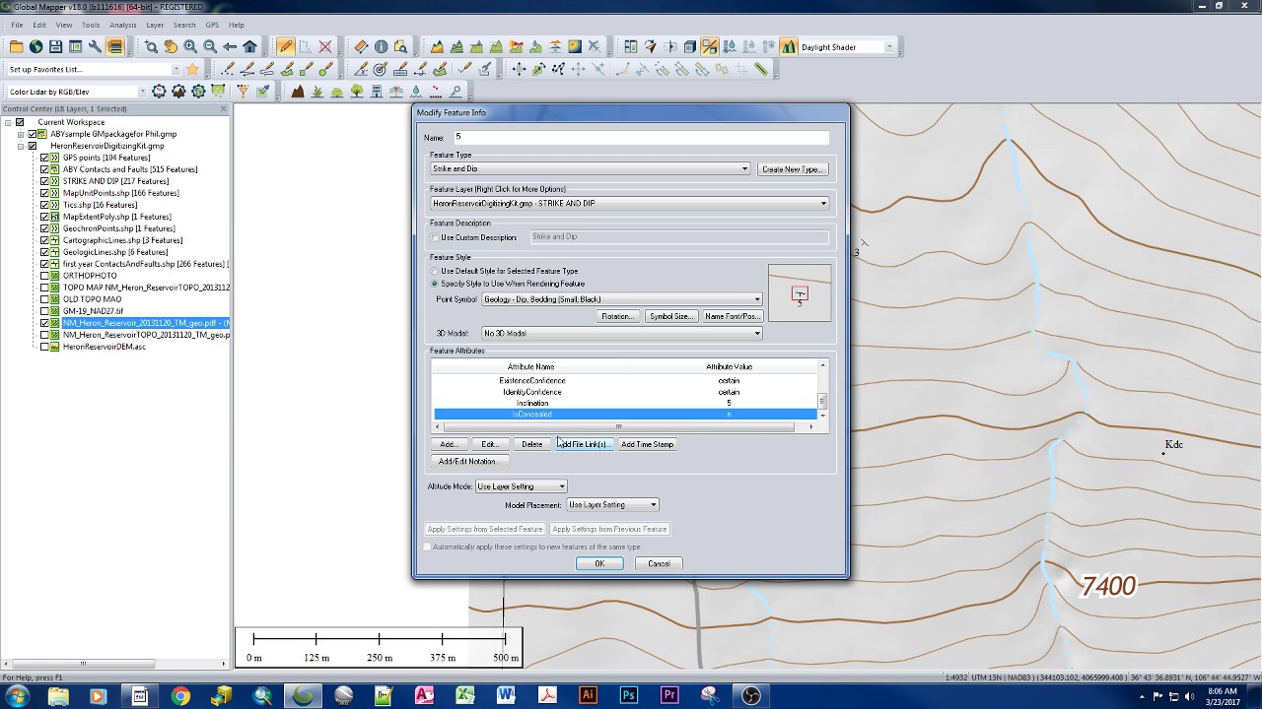Click the Save Workspace floppy disk icon
This screenshot has width=1262, height=709.
(56, 46)
